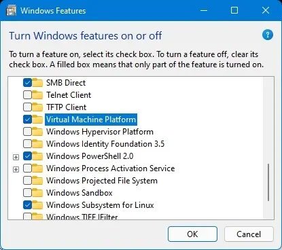The image size is (282, 250).
Task: Maximize the Windows Features dialog
Action: pyautogui.click(x=234, y=10)
